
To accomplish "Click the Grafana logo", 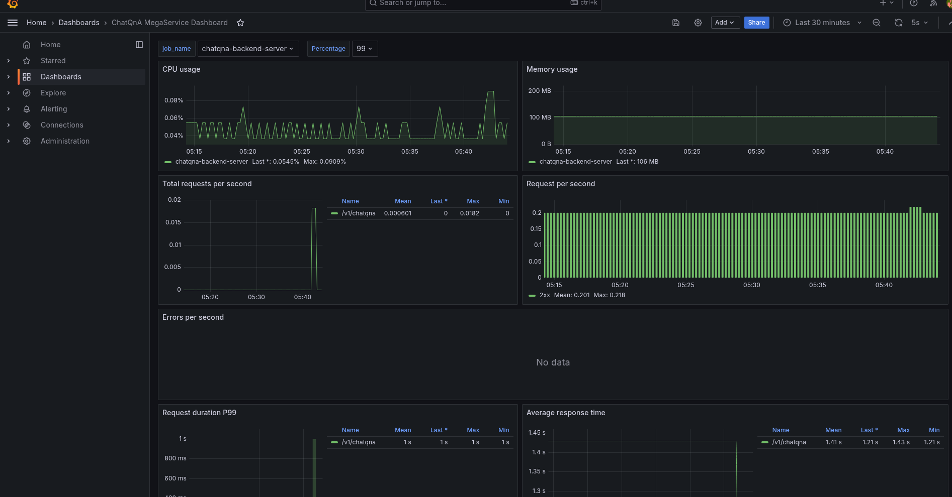I will pos(13,4).
